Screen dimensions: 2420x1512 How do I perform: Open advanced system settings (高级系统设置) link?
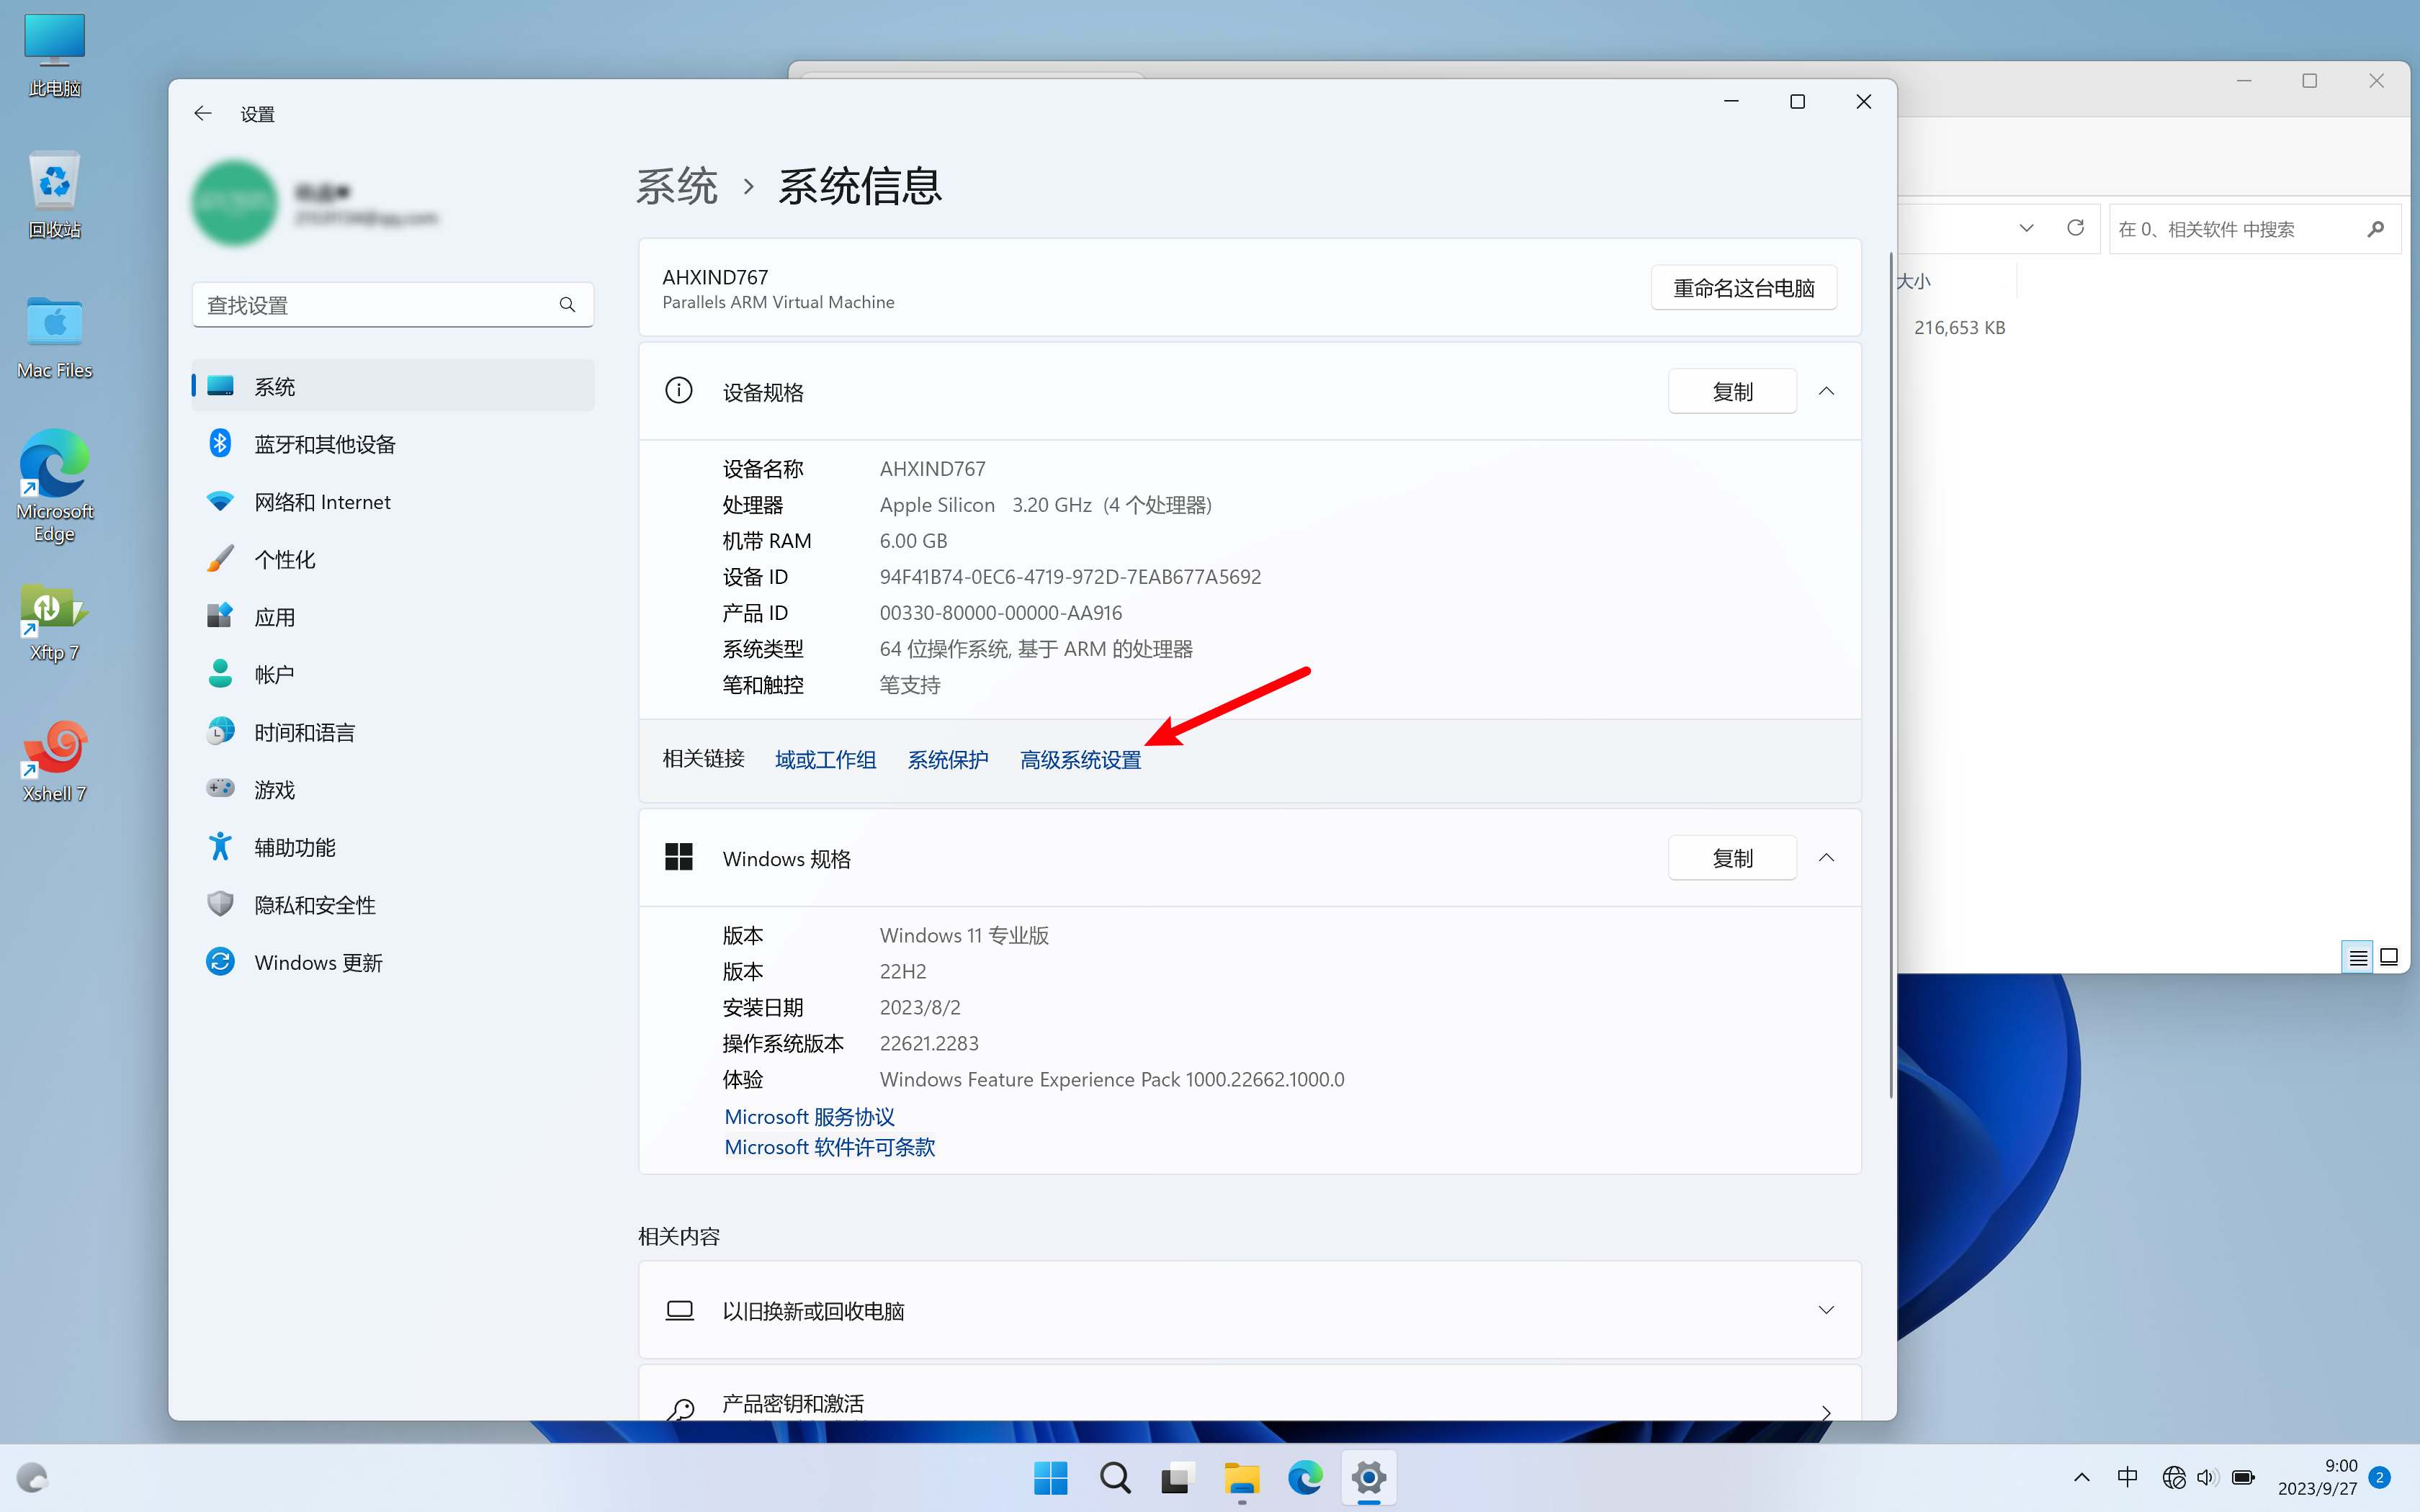pyautogui.click(x=1080, y=760)
